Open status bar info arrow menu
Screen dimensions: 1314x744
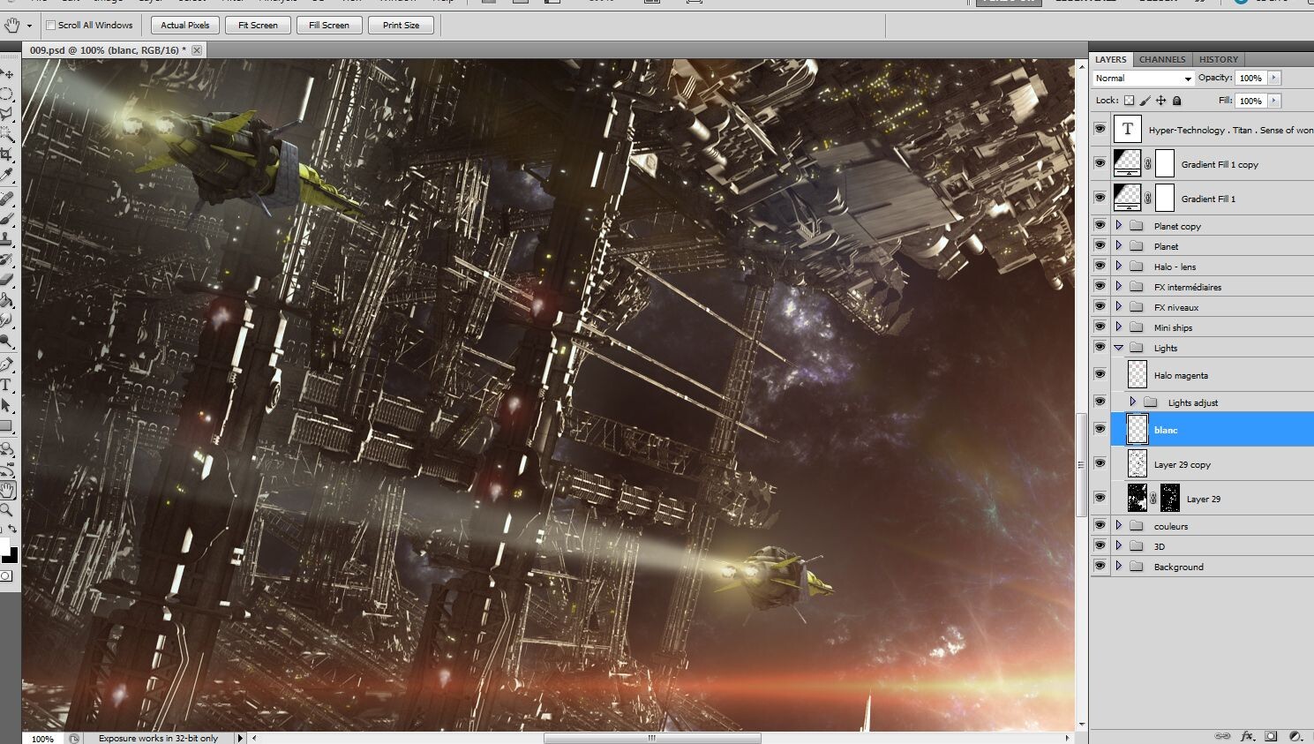(240, 738)
